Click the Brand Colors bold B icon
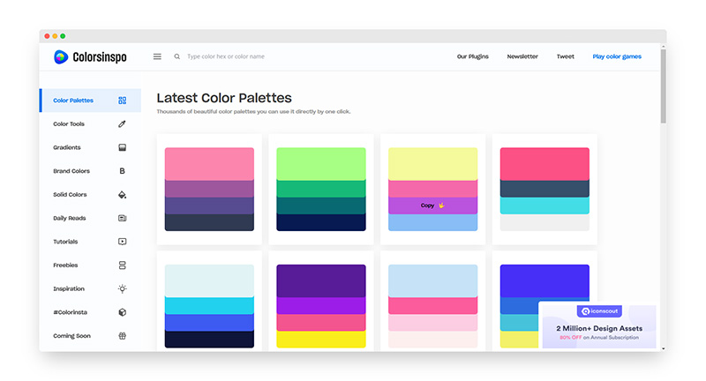Viewport: 706px width, 381px height. 122,171
